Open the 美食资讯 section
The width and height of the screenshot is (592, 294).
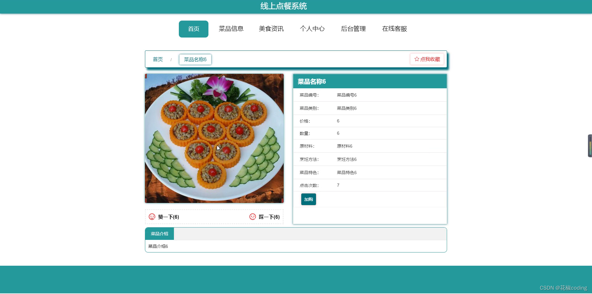[271, 29]
